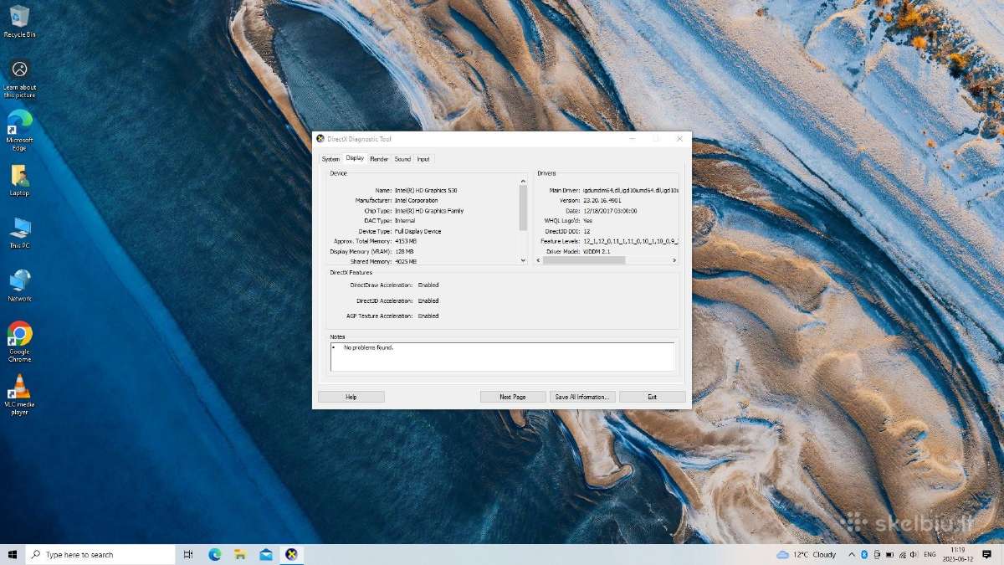
Task: Click the Help button
Action: tap(351, 397)
